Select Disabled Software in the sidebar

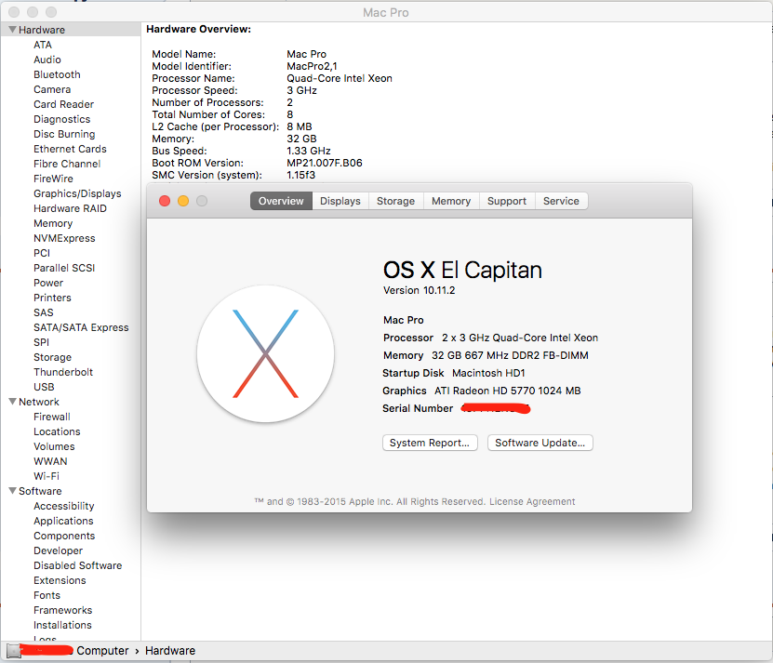click(78, 565)
